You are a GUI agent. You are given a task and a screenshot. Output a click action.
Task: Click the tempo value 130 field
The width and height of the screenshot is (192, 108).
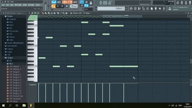tap(74, 6)
